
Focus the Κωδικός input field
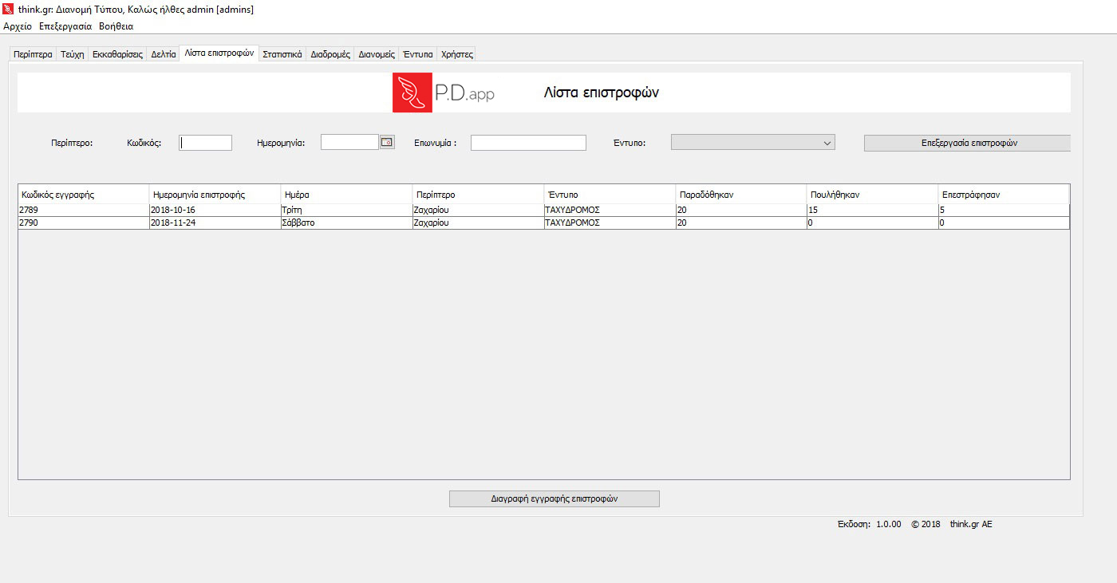click(x=205, y=143)
